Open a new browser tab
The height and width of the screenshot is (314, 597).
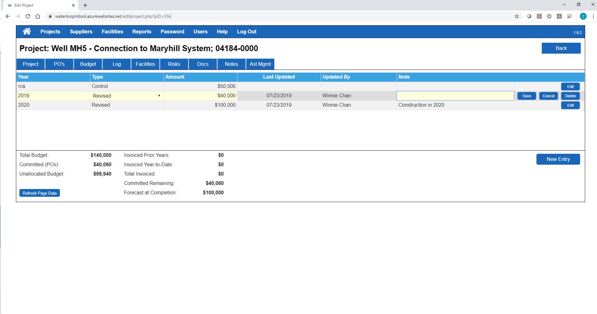click(85, 5)
